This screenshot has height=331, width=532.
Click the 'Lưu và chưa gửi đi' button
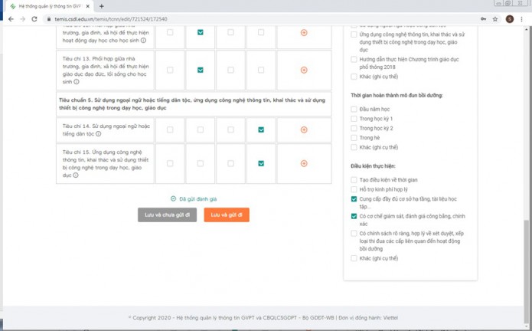[x=167, y=215]
